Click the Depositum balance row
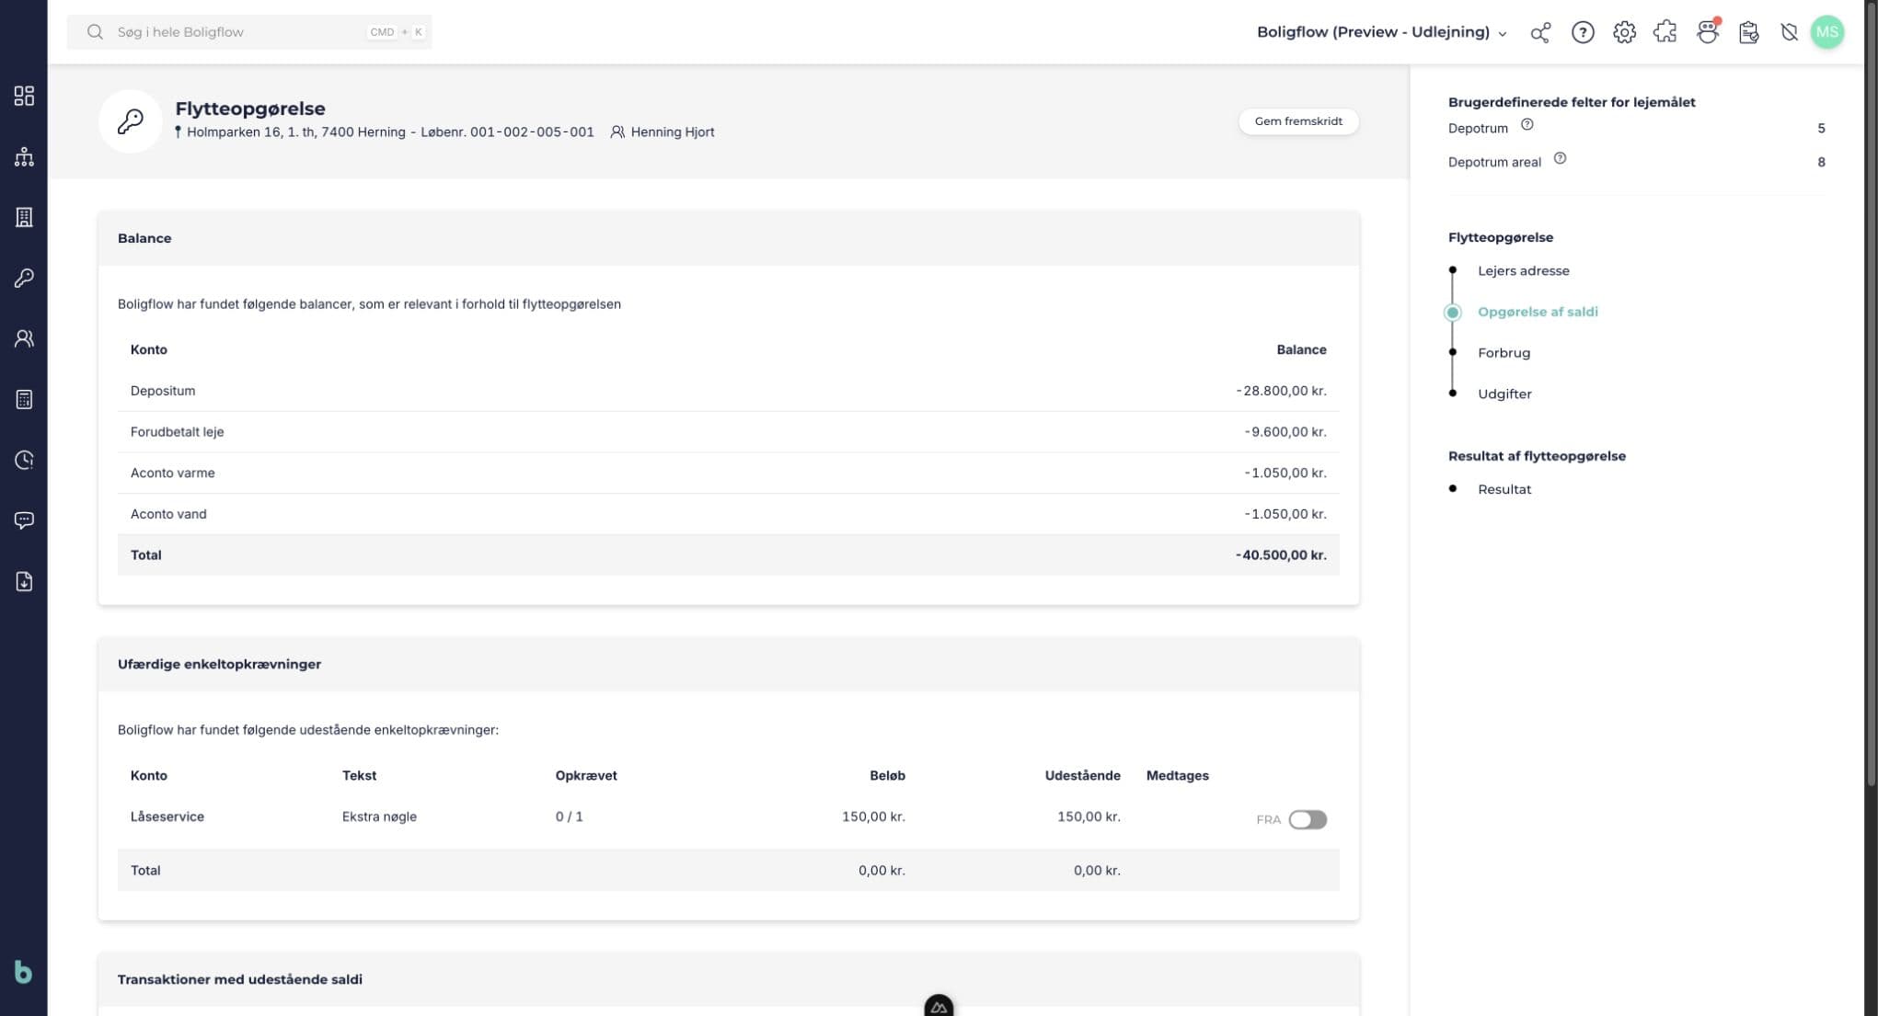Screen dimensions: 1878x1016 [728, 391]
